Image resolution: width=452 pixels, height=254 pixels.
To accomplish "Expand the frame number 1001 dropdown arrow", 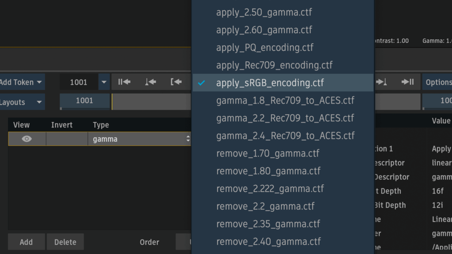I will [x=104, y=82].
